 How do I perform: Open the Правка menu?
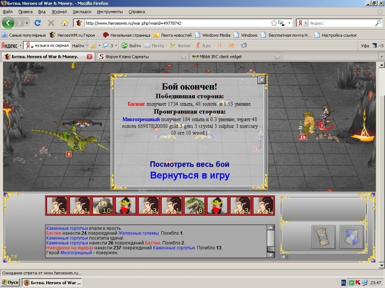tap(26, 12)
